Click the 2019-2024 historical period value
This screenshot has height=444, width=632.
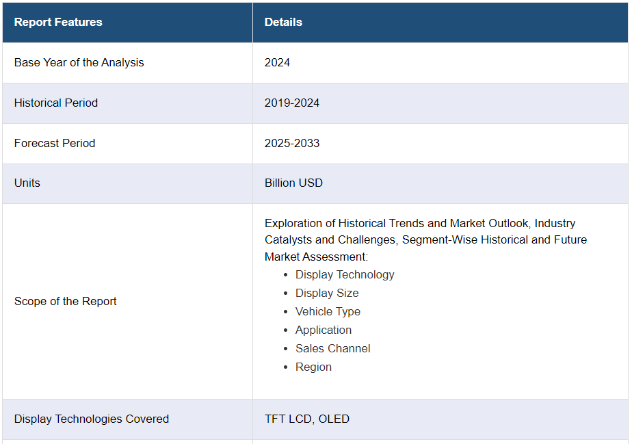coord(292,103)
